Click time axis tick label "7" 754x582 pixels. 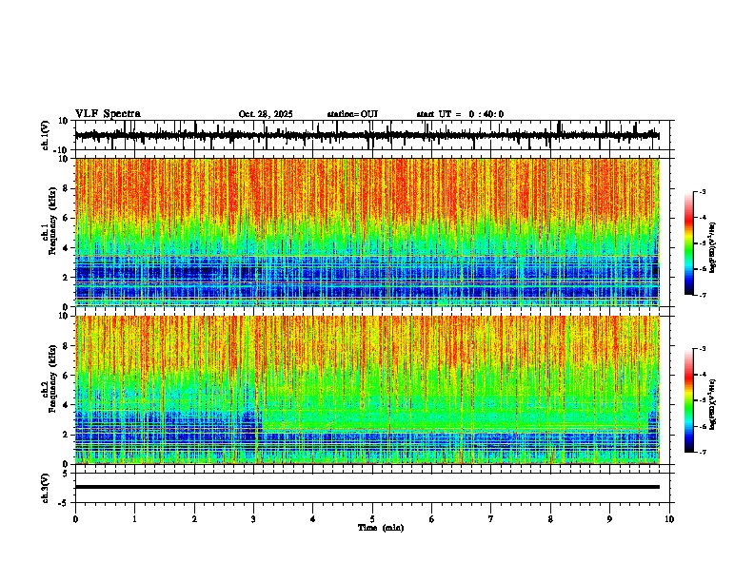[x=491, y=519]
